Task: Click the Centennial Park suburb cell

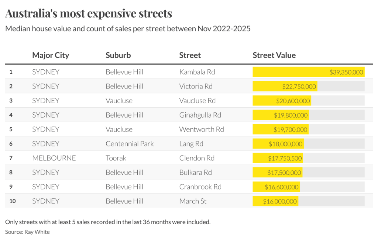Action: coord(130,144)
